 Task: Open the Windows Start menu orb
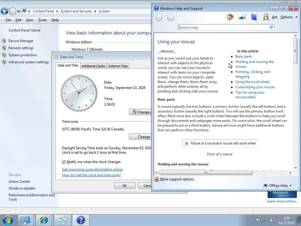pos(8,220)
